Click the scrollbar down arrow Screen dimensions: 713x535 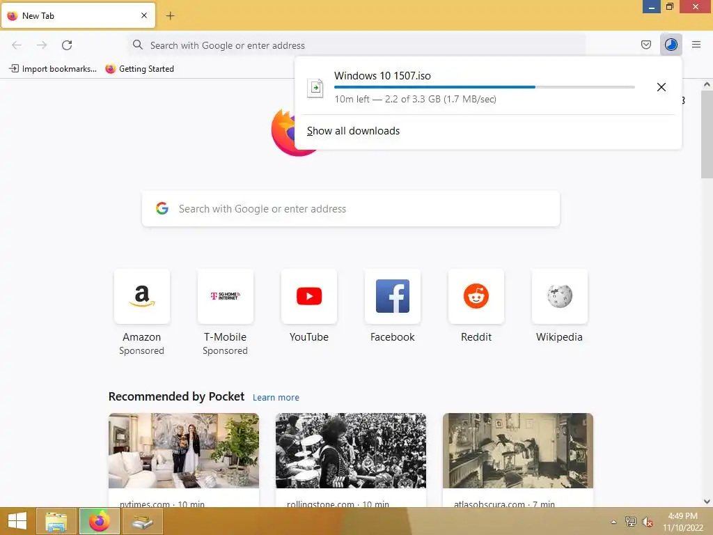(707, 502)
